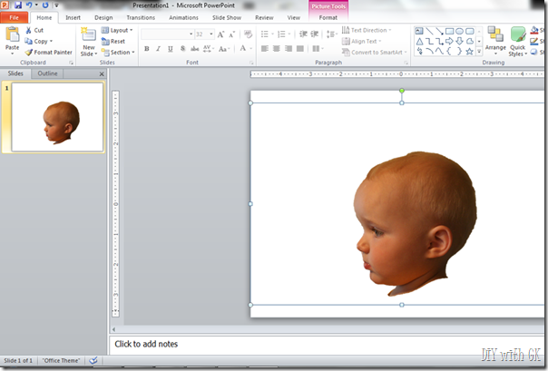The image size is (548, 371).
Task: Close the Slides pane
Action: tap(102, 74)
